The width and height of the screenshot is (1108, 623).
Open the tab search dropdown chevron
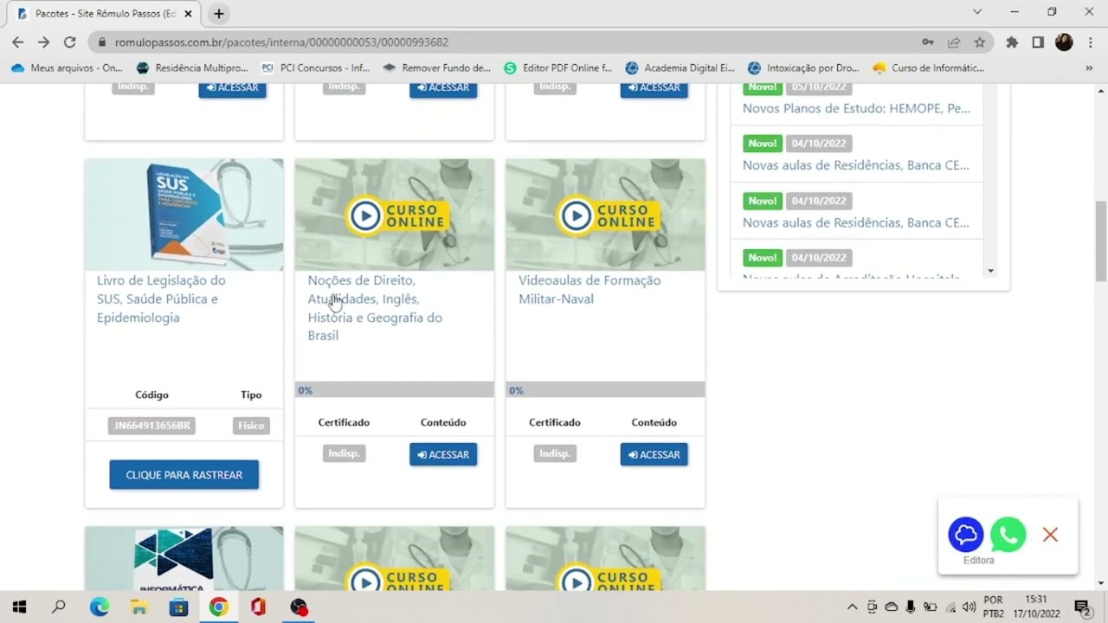click(977, 12)
